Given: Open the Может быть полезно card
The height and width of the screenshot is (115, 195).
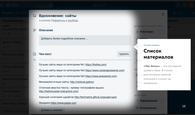Looking at the screenshot, I should tap(15, 104).
